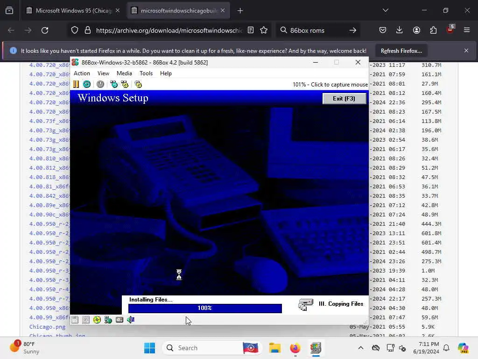Click second floppy drive status icon
This screenshot has height=359, width=478.
click(86, 320)
